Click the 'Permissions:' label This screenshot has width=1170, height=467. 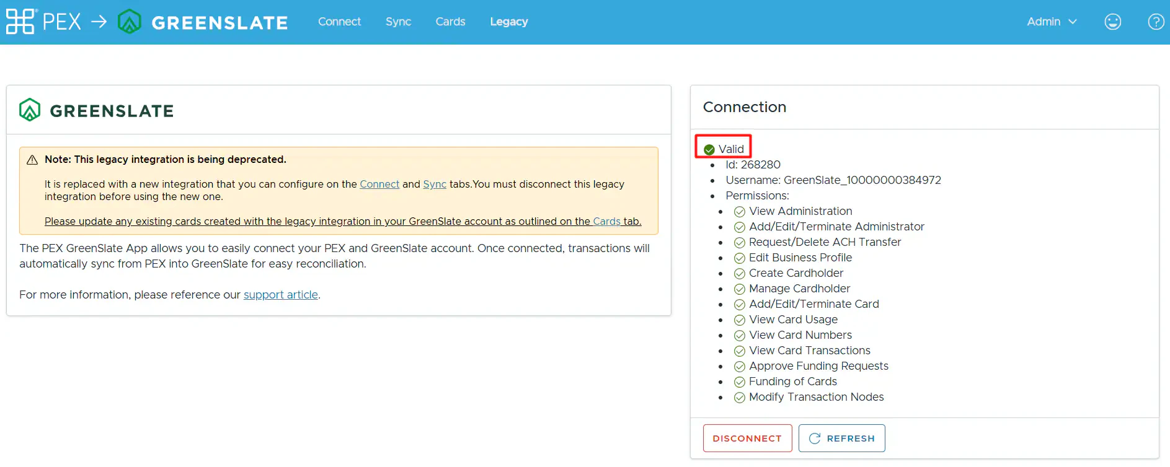click(758, 196)
